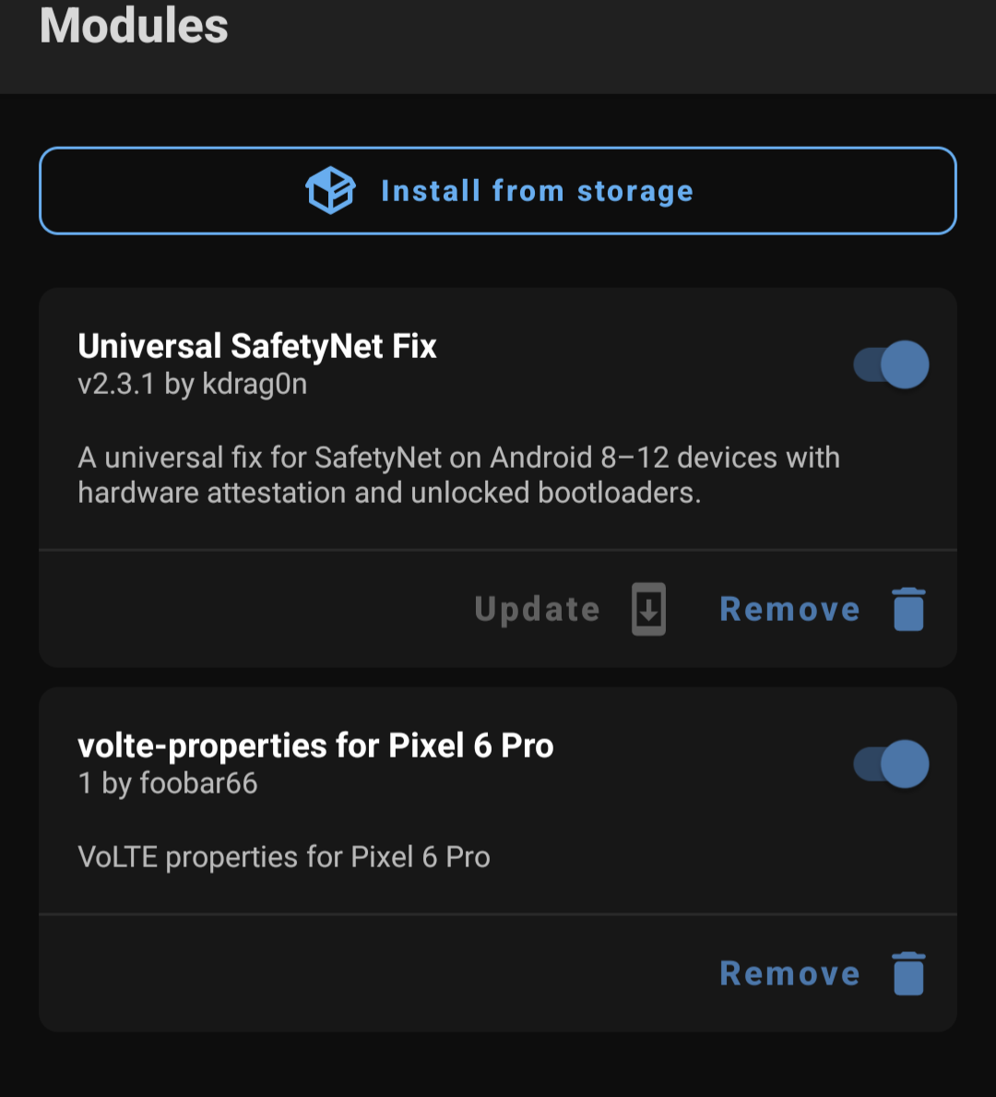This screenshot has height=1097, width=996.
Task: Click empty area below the module cards
Action: (x=498, y=1065)
